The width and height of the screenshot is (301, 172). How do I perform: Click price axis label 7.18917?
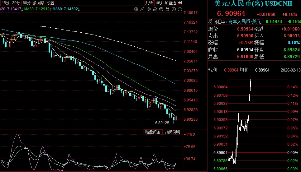click(190, 13)
